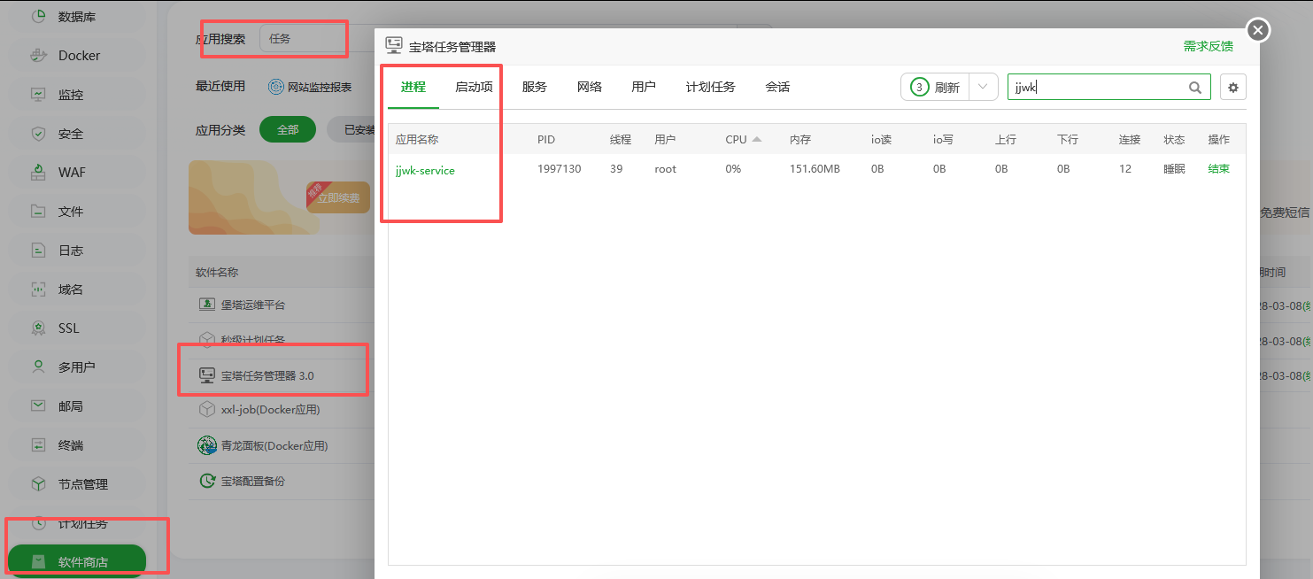
Task: Click the terminal (终端) sidebar icon
Action: point(38,445)
